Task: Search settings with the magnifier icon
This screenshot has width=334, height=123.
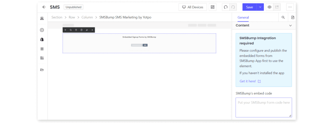Action: [283, 18]
